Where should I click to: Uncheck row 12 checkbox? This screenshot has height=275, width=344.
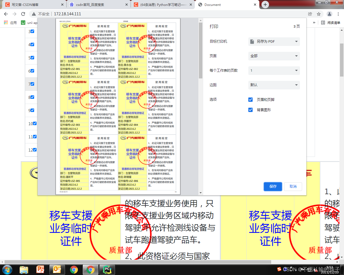[35, 150]
